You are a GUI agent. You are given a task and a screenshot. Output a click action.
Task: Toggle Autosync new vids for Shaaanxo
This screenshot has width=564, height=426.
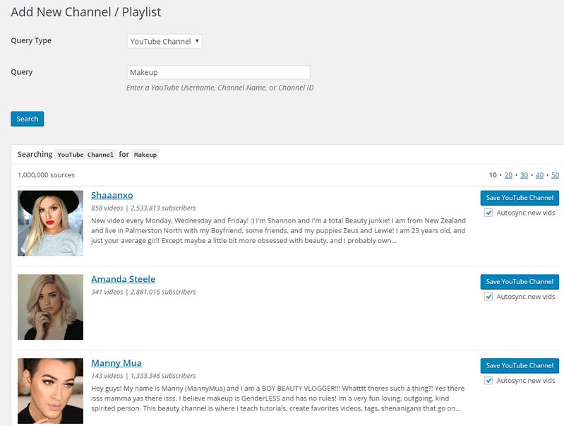point(488,213)
